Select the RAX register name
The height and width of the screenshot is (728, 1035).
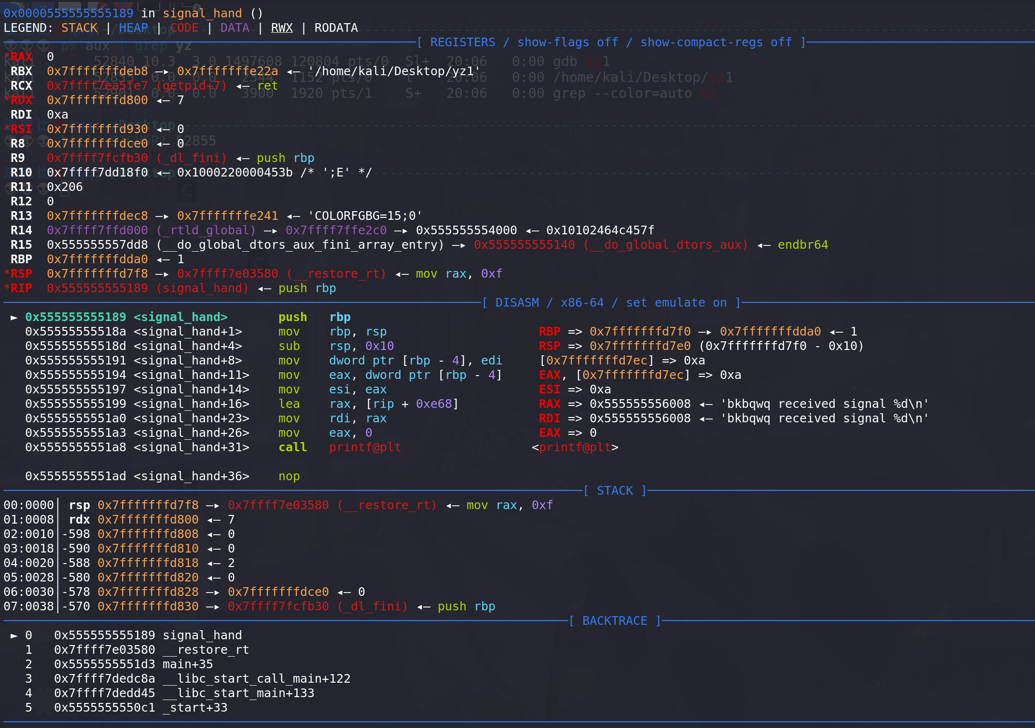[21, 57]
